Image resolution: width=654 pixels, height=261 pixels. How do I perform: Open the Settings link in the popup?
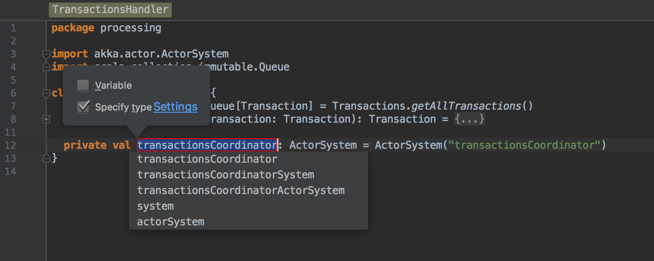coord(175,107)
